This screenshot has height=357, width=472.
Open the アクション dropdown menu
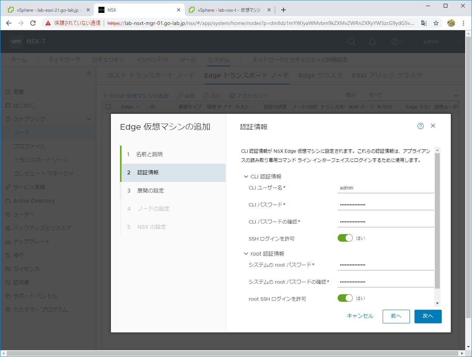pyautogui.click(x=248, y=96)
